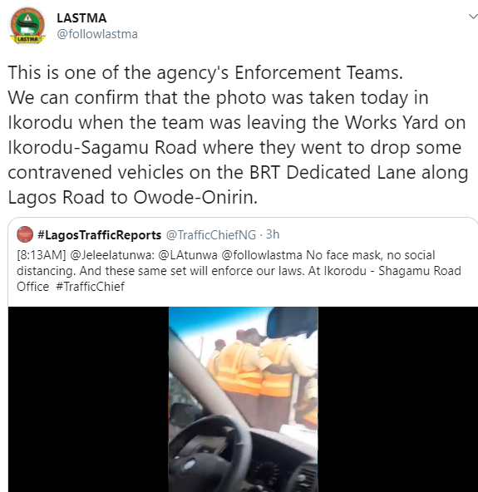Image resolution: width=478 pixels, height=492 pixels.
Task: Click the @TrafficChiefNG handle
Action: click(x=210, y=234)
